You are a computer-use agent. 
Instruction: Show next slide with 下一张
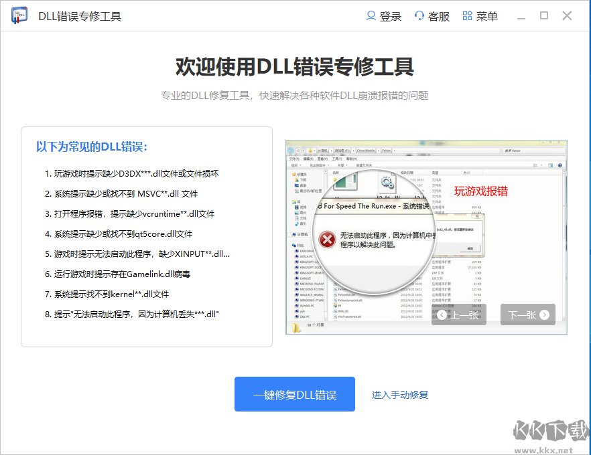coord(528,314)
